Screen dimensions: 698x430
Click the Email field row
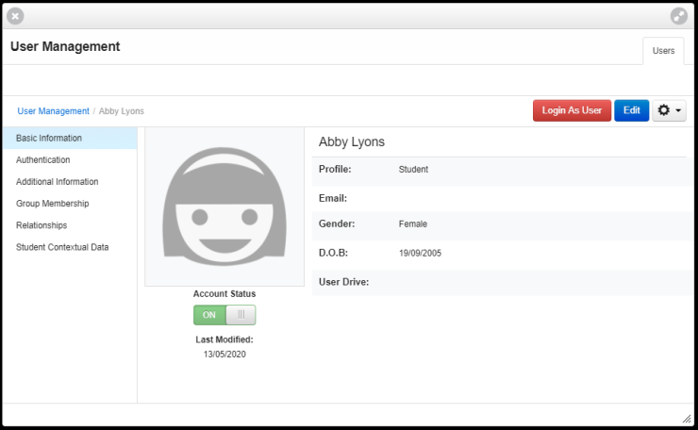(x=500, y=199)
